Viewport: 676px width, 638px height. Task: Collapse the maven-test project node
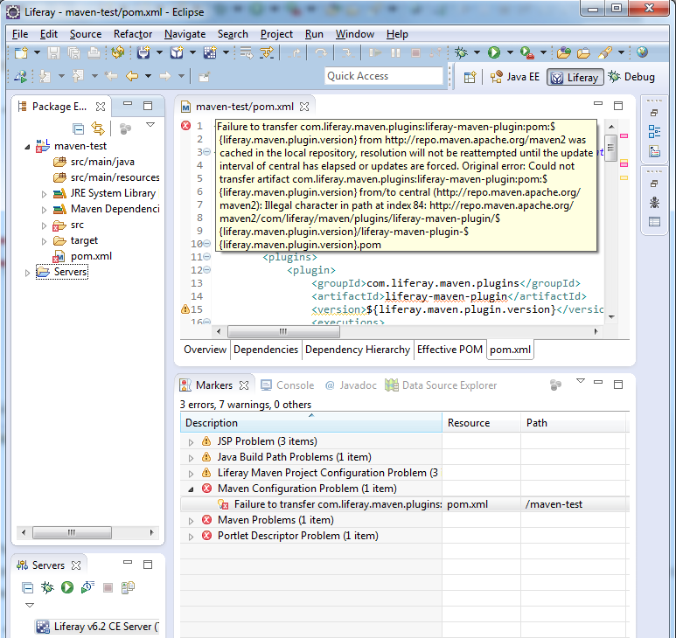tap(27, 147)
